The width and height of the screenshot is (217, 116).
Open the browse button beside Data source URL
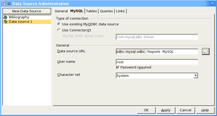pyautogui.click(x=206, y=51)
